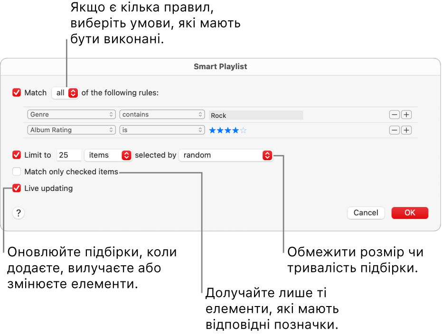
Task: Open the 'items' unit popup
Action: click(108, 155)
